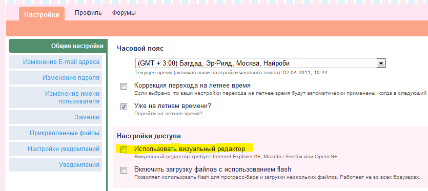Tick the highlighted Использовать визуальный редактор checkbox
428x191 pixels.
tap(124, 150)
